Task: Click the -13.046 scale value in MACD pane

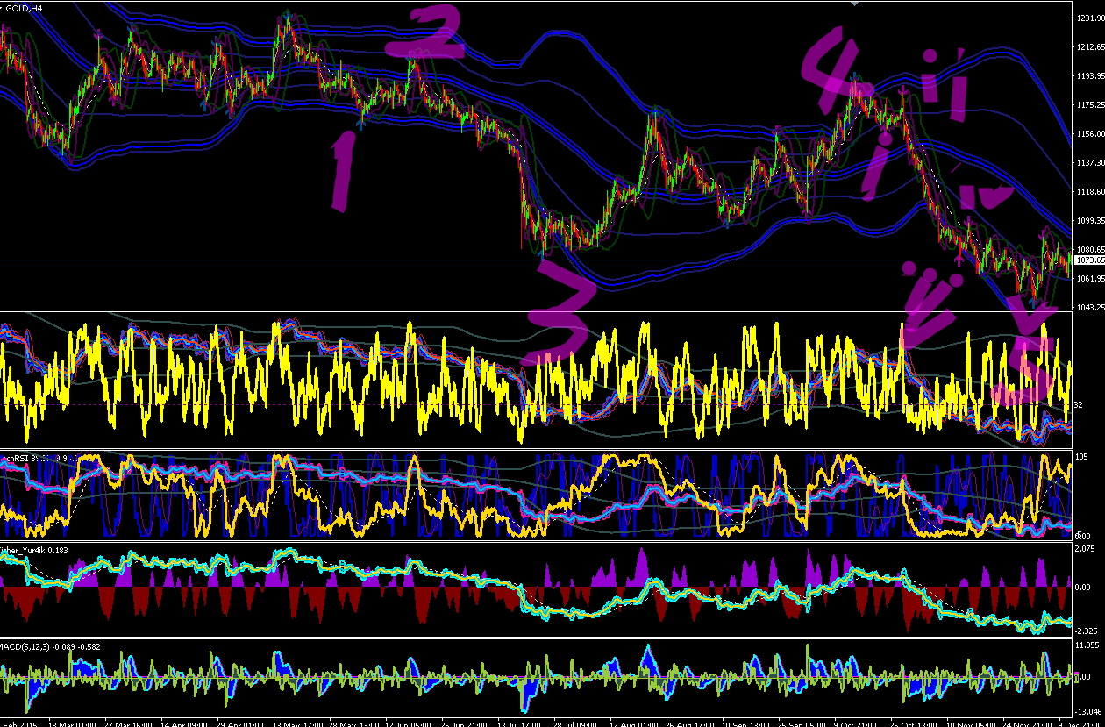Action: click(x=1088, y=712)
